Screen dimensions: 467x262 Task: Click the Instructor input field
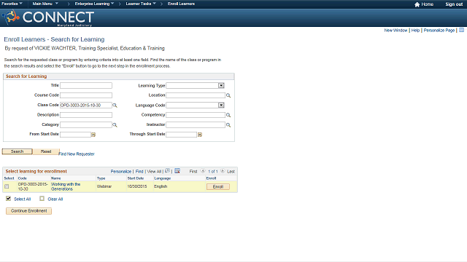[196, 124]
